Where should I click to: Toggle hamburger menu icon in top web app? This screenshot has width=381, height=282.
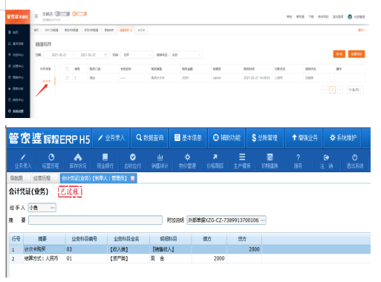(36, 16)
